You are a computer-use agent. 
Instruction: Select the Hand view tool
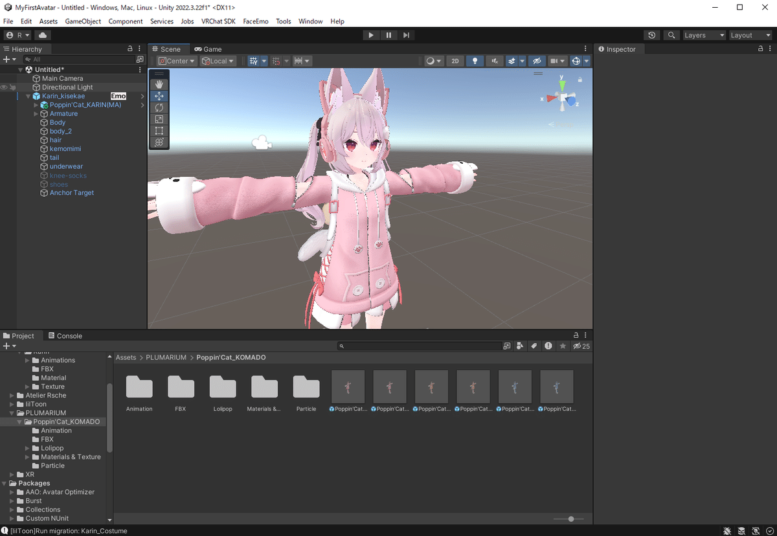[159, 84]
